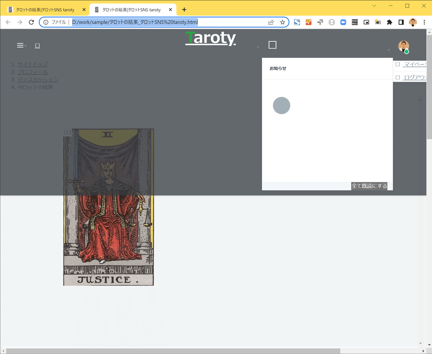Open the Taroty logo link
The image size is (432, 354).
point(211,38)
